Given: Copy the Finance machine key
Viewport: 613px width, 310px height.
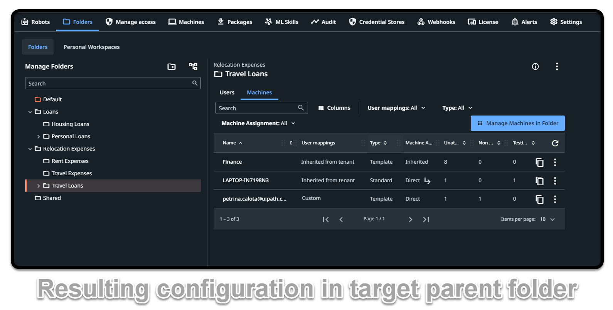Looking at the screenshot, I should click(x=540, y=162).
